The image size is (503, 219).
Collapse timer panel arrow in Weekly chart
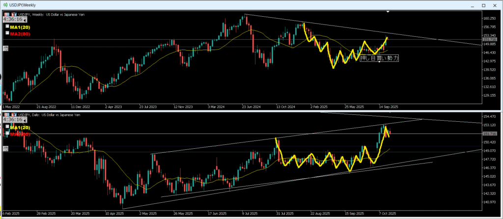click(x=25, y=20)
